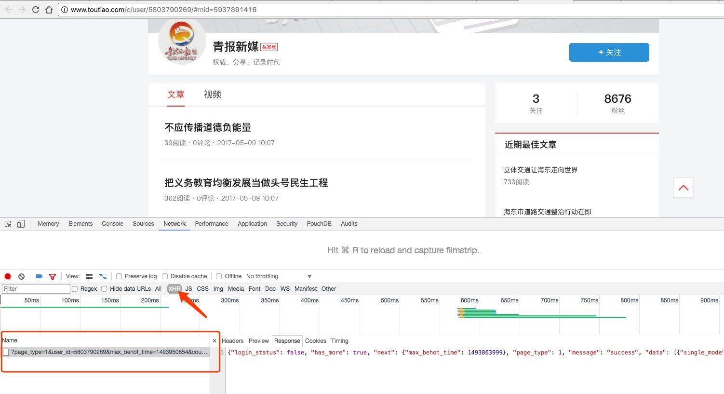Filter network requests by All
724x394 pixels.
point(158,289)
